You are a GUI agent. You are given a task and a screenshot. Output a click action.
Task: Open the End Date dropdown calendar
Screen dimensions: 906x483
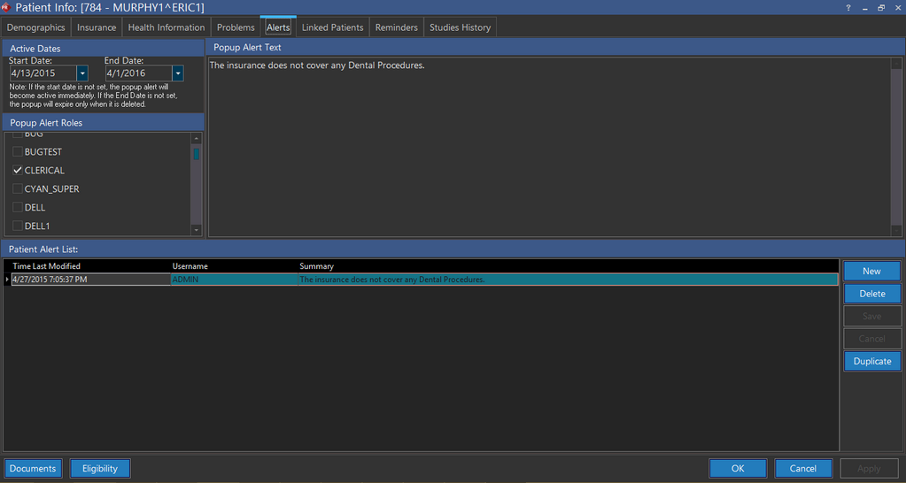178,73
